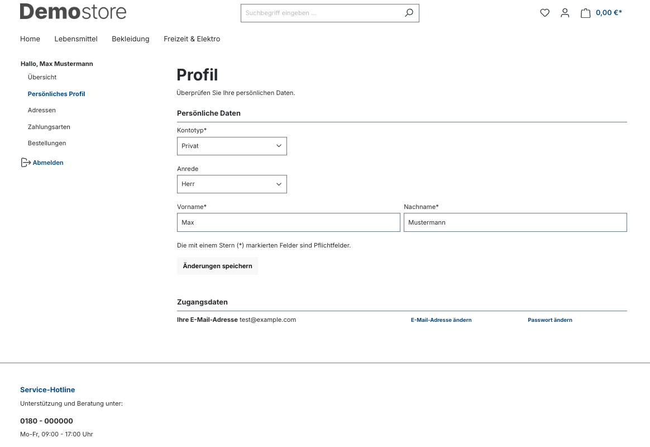The width and height of the screenshot is (650, 447).
Task: Click the E-Mail-Adresse ändern link
Action: [x=441, y=320]
